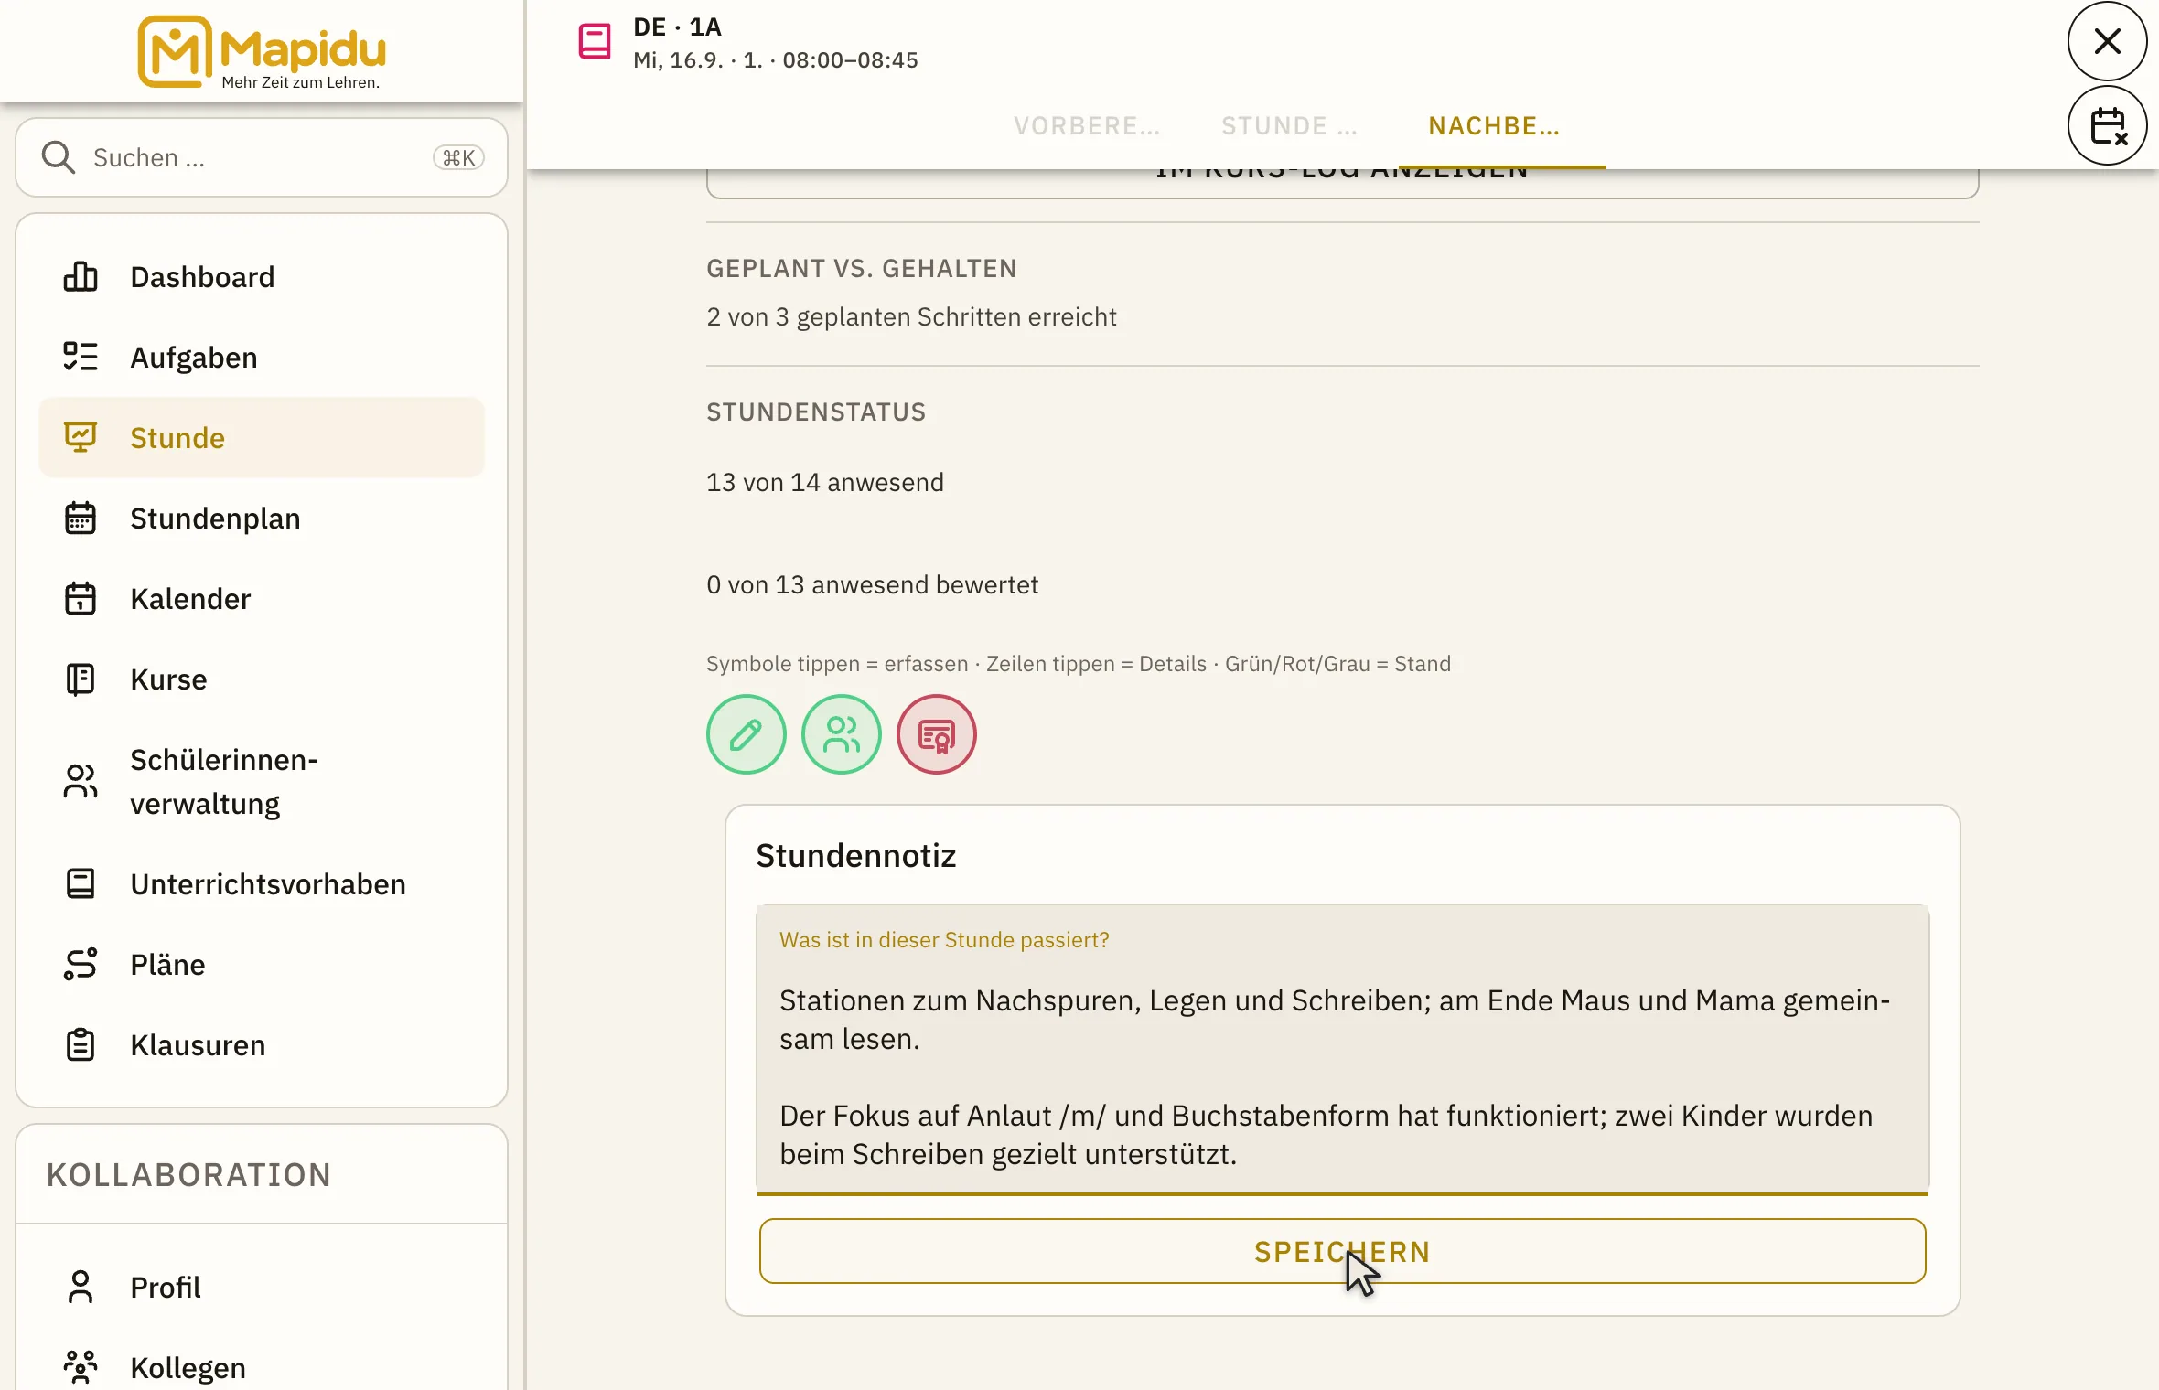Screen dimensions: 2159x1390
Task: Click '2 von 3 geplanten Schritten erreicht'
Action: (x=911, y=316)
